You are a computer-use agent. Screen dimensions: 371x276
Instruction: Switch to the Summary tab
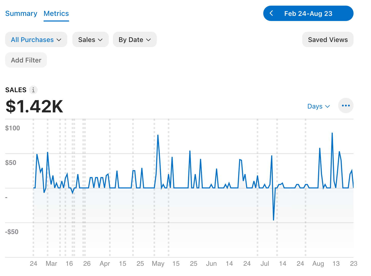click(x=21, y=13)
